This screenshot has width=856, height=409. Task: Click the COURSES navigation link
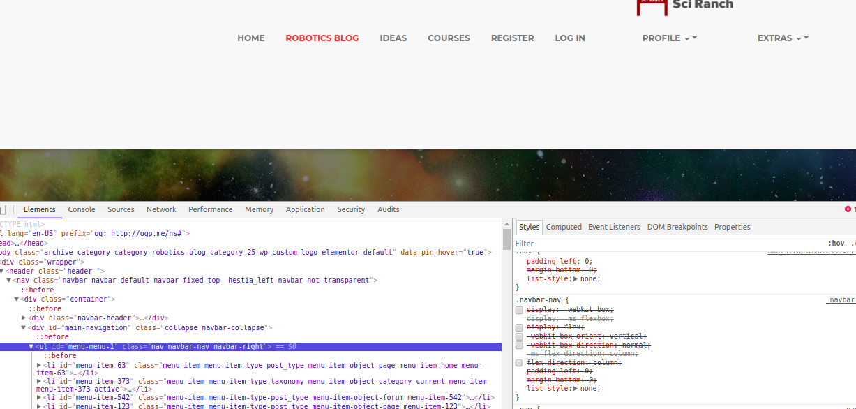[449, 38]
